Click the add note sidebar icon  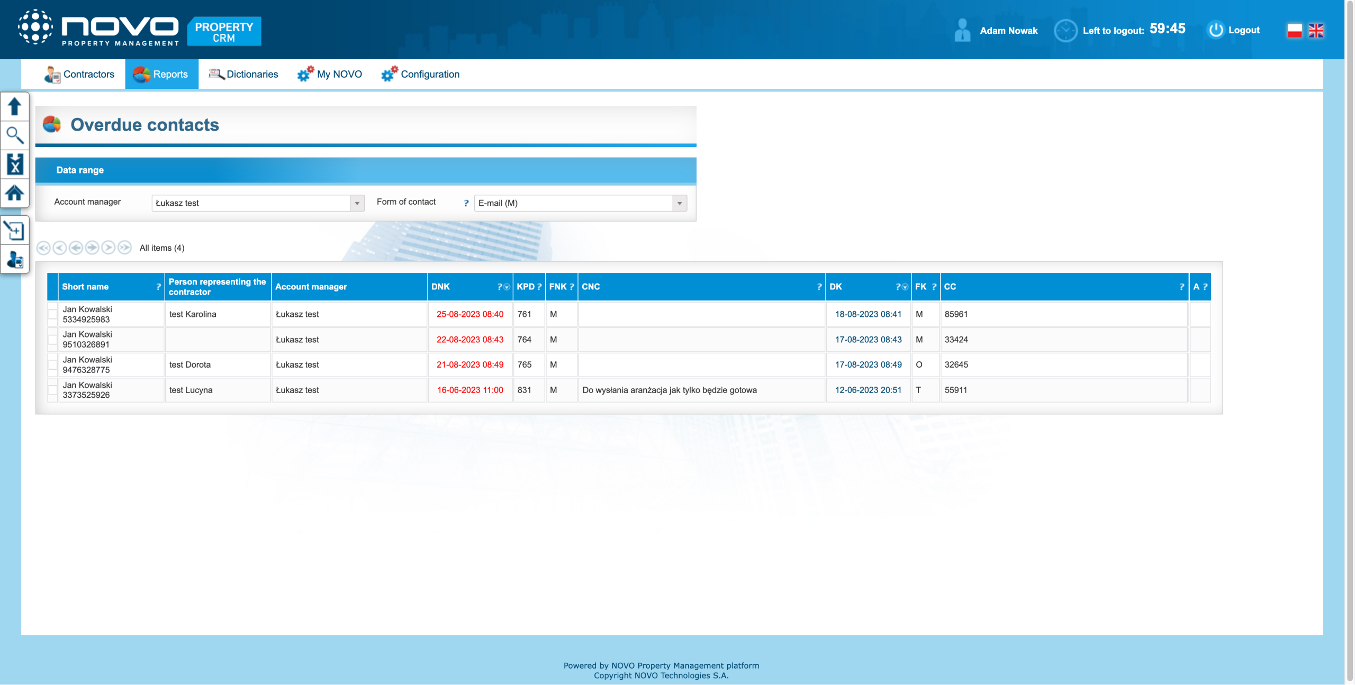click(x=14, y=231)
